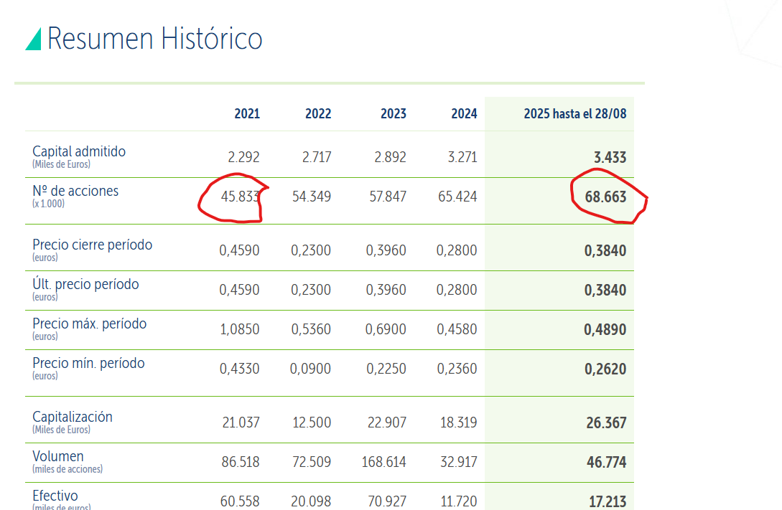The image size is (782, 510).
Task: Select max price value 0,4890
Action: click(605, 329)
